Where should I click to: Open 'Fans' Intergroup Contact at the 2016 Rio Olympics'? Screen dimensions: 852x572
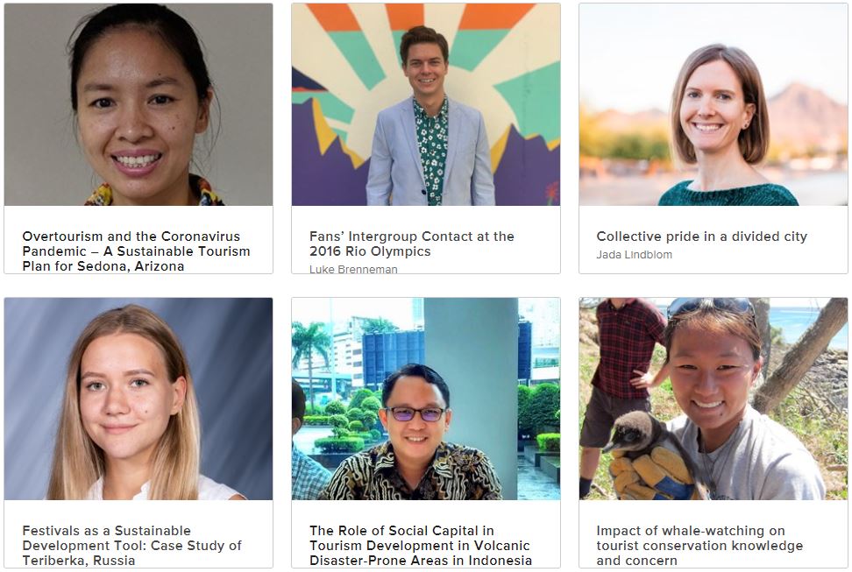[x=412, y=244]
